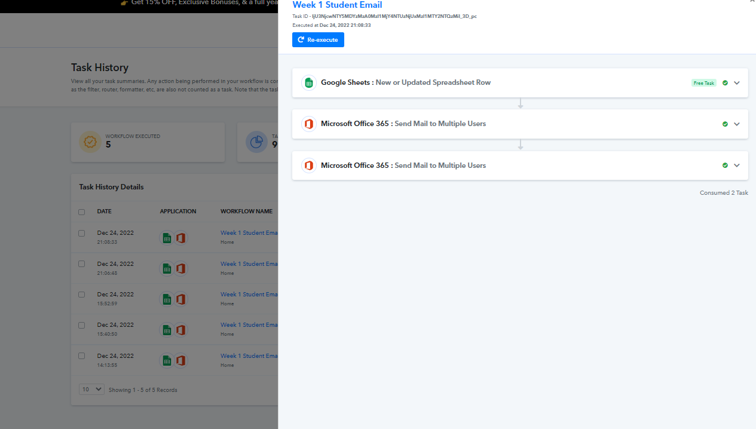756x429 pixels.
Task: Click green success check on third step
Action: pyautogui.click(x=725, y=166)
